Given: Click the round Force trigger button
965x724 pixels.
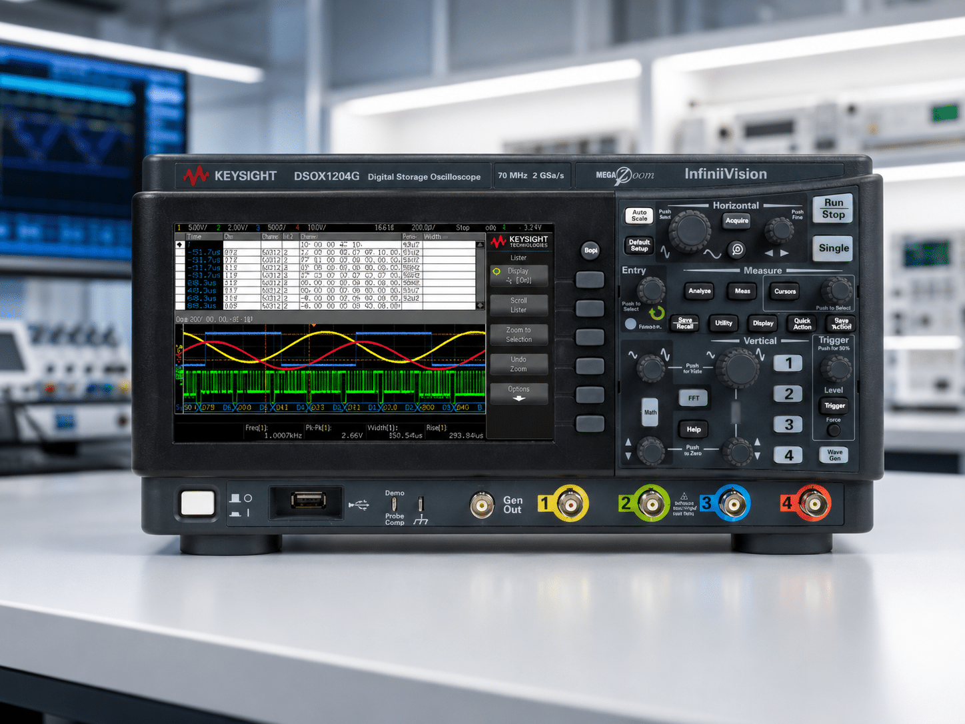Looking at the screenshot, I should (x=833, y=430).
